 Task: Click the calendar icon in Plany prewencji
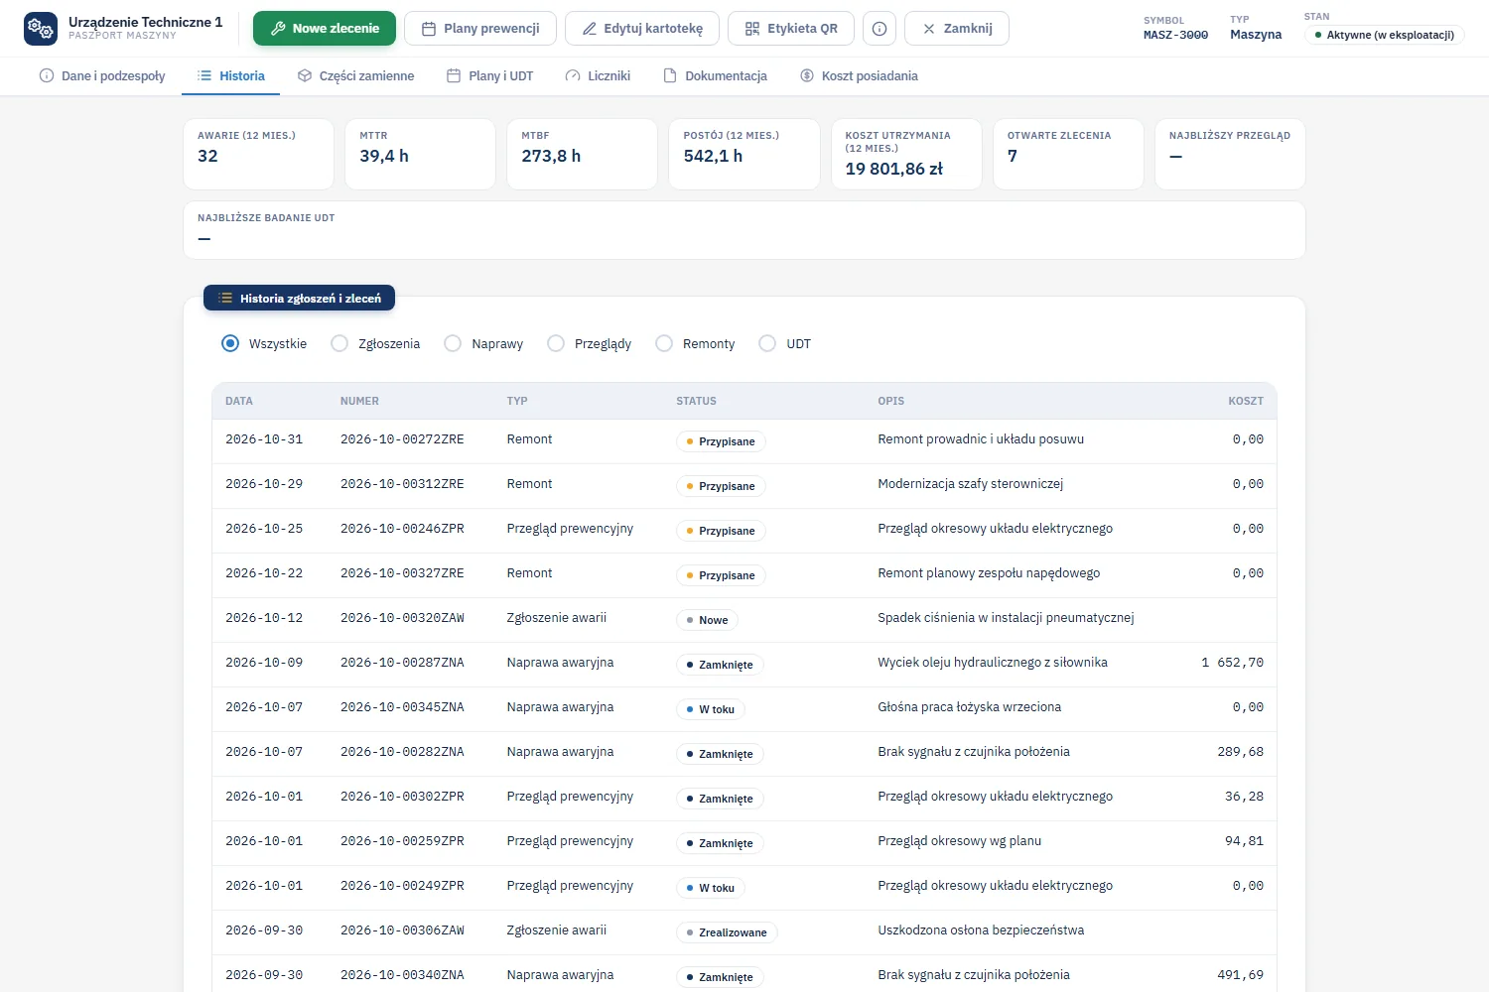pos(429,29)
